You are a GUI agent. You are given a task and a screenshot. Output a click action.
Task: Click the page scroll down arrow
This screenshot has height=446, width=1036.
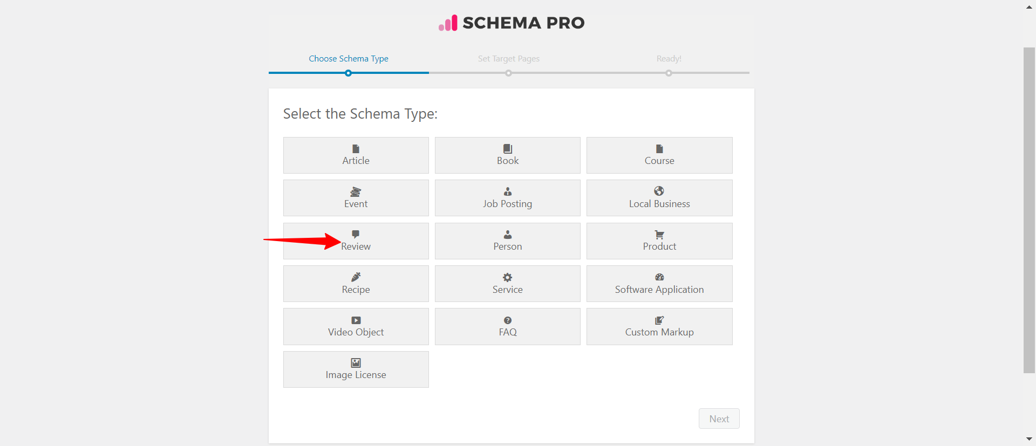click(x=1029, y=439)
